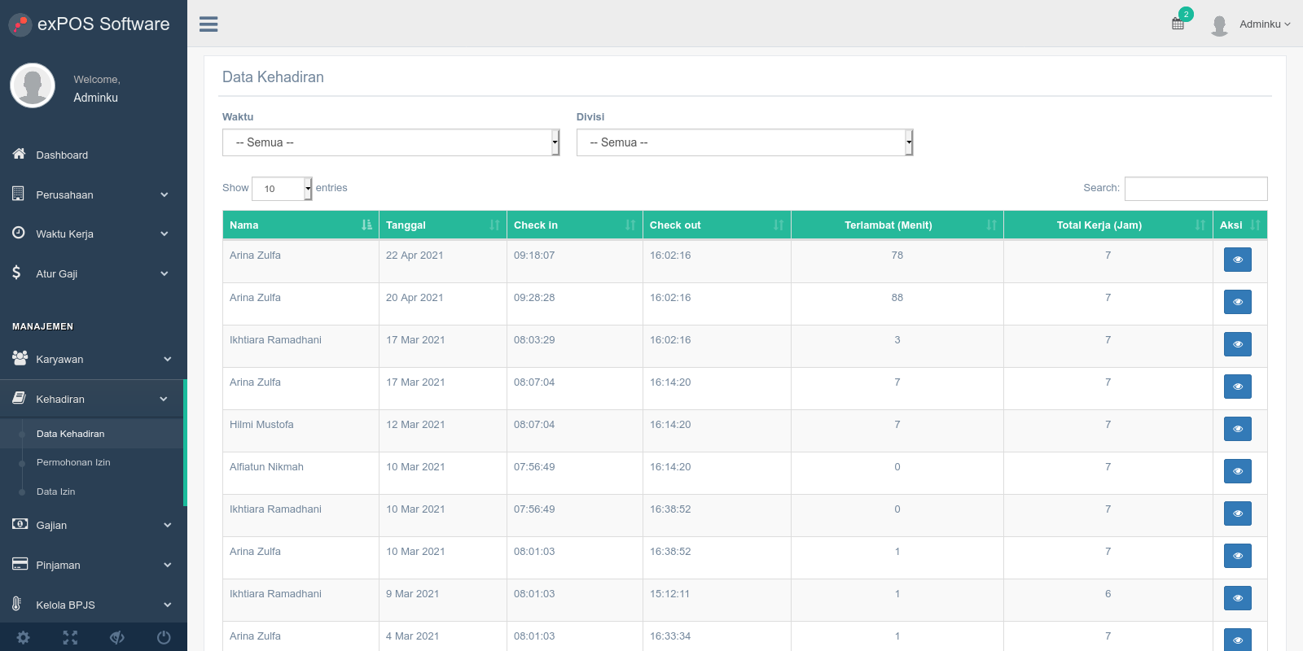Sort the table by Tanggal column
This screenshot has height=651, width=1303.
click(x=443, y=225)
